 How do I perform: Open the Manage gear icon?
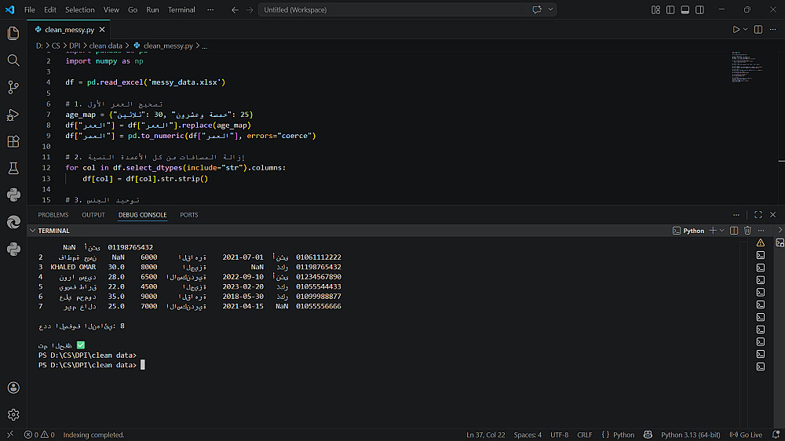[13, 414]
